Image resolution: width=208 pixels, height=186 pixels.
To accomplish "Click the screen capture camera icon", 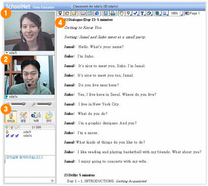I will coord(90,13).
